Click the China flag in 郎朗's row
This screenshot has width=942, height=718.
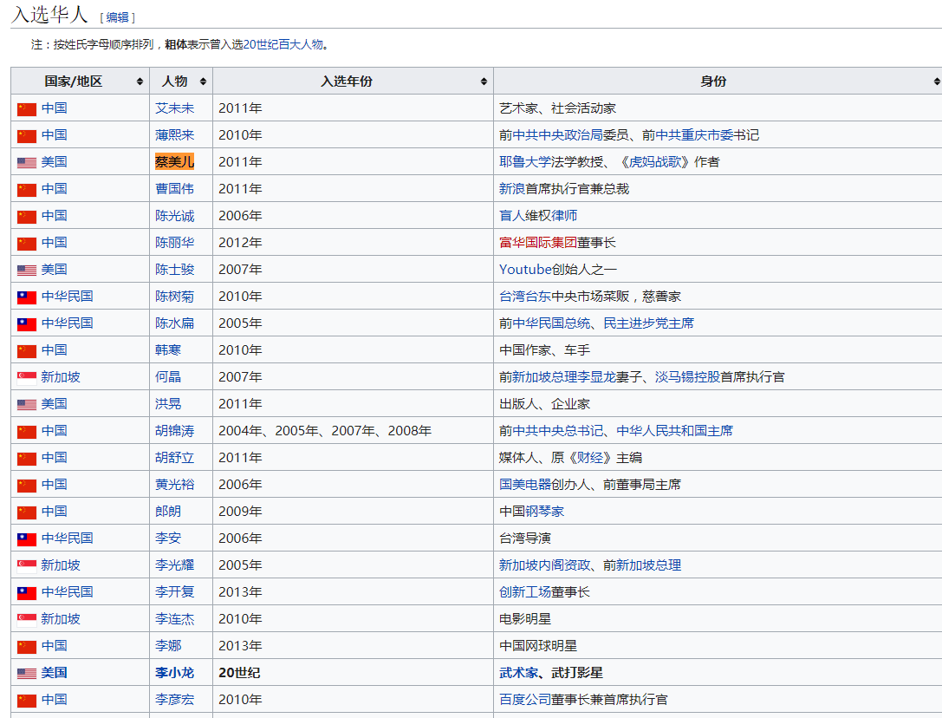27,512
